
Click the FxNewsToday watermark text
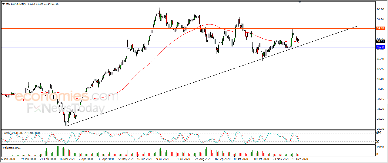pyautogui.click(x=66, y=108)
